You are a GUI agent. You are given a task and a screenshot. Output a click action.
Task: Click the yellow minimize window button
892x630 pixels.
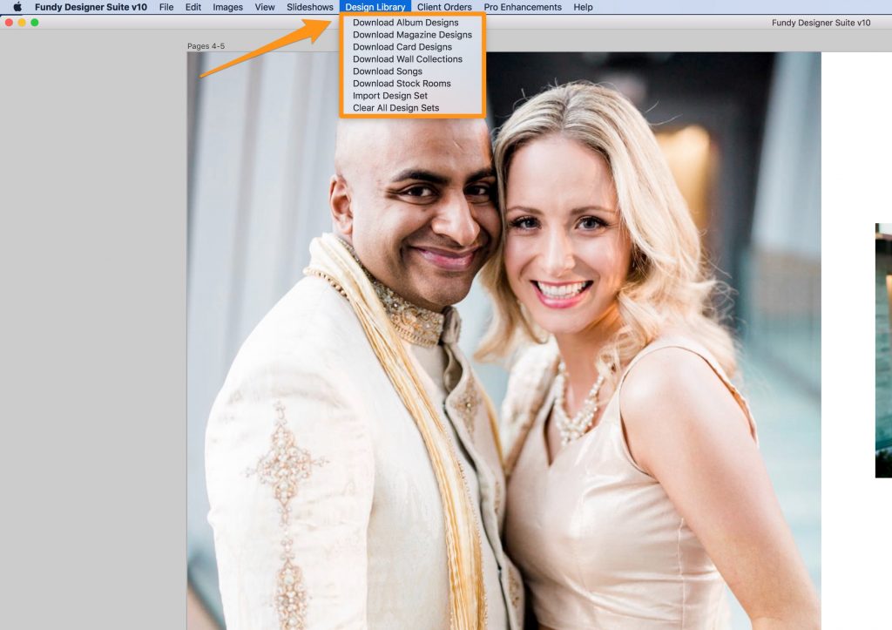[22, 22]
